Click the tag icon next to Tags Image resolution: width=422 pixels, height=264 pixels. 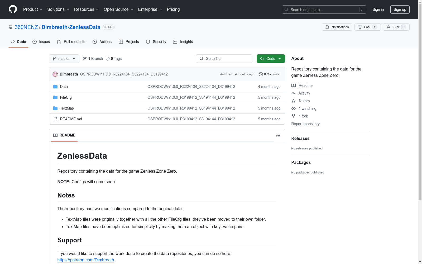coord(108,59)
